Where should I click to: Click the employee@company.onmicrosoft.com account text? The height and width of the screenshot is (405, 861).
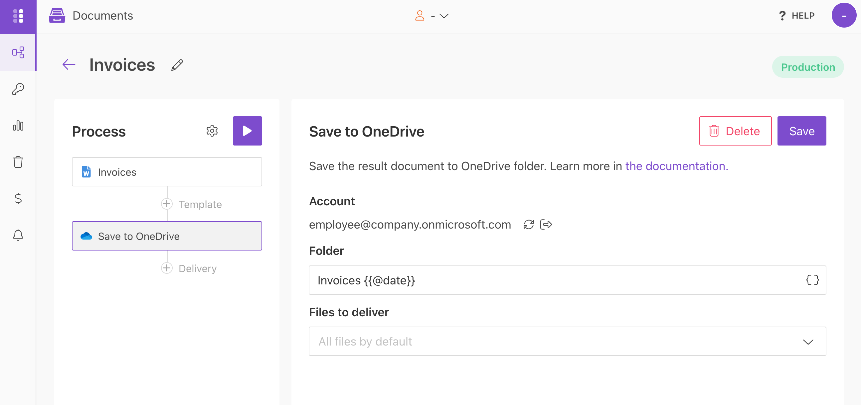tap(410, 225)
